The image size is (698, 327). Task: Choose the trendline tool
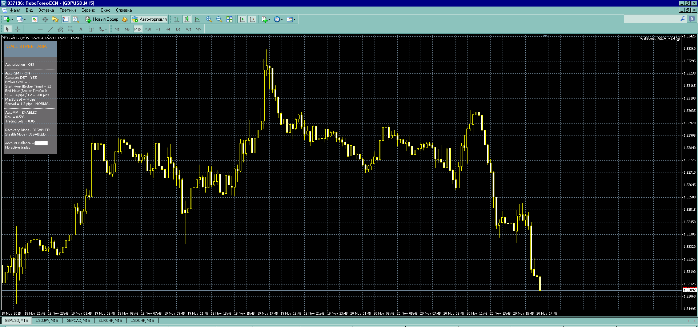(x=50, y=29)
